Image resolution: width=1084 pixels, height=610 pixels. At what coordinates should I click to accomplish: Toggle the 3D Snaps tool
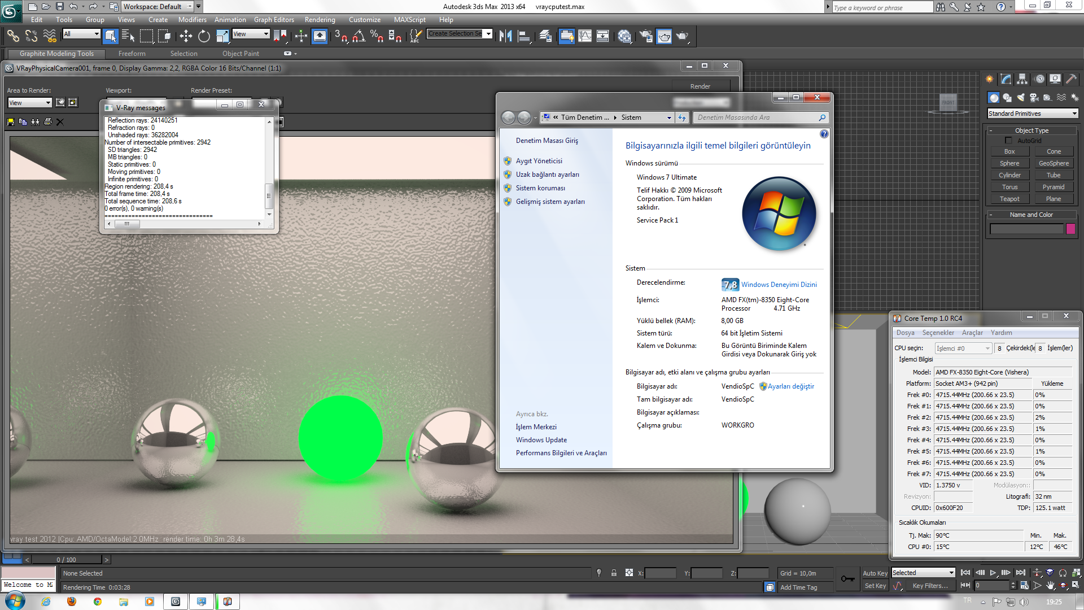(340, 36)
